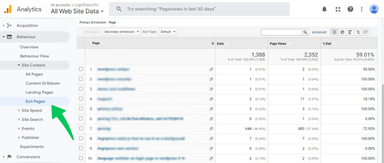Image resolution: width=384 pixels, height=163 pixels.
Task: Open row 4 page link icon
Action: [211, 99]
